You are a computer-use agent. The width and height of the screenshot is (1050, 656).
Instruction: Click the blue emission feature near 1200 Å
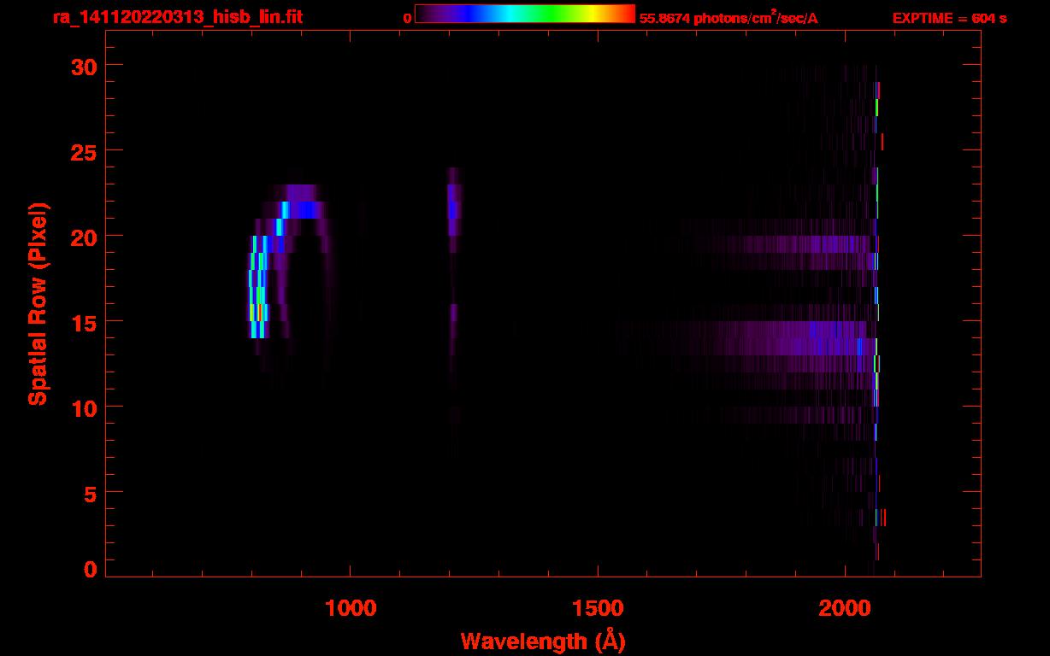[x=454, y=209]
